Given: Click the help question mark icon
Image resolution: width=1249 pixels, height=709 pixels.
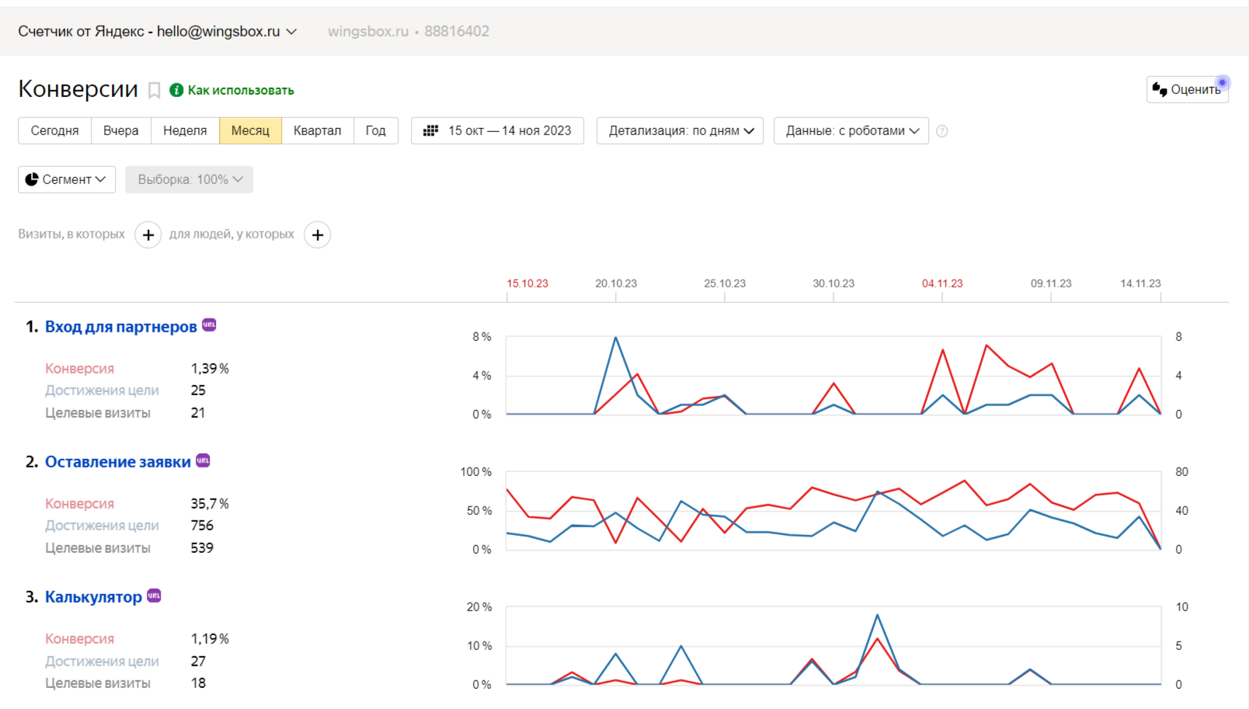Looking at the screenshot, I should tap(941, 131).
